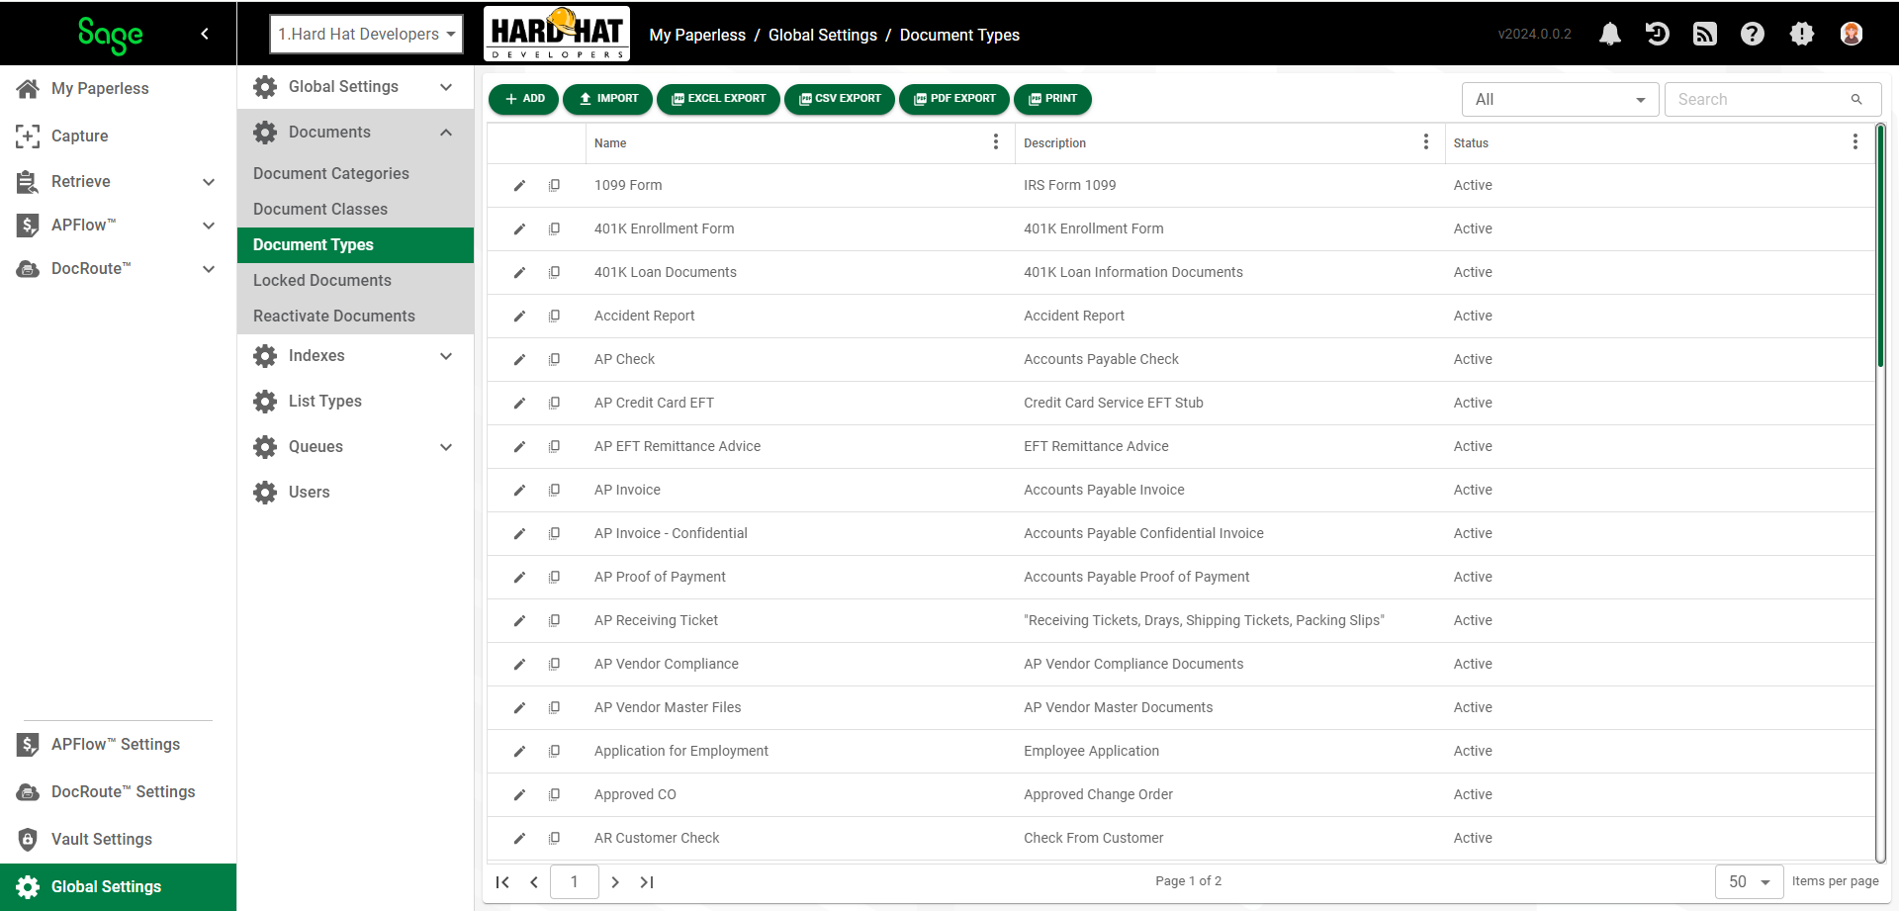
Task: Open the help question mark icon
Action: point(1752,34)
